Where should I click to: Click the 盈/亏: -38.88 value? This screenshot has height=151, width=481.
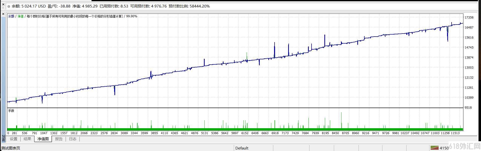[x=59, y=6]
